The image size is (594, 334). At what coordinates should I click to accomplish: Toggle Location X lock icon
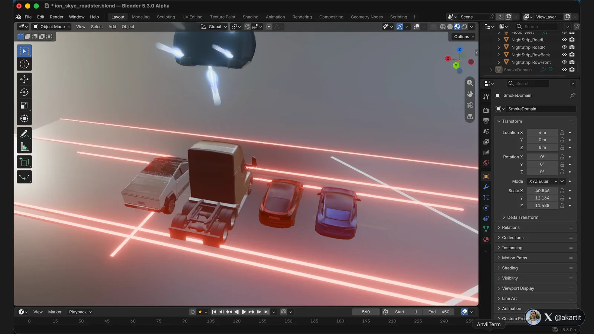[562, 132]
